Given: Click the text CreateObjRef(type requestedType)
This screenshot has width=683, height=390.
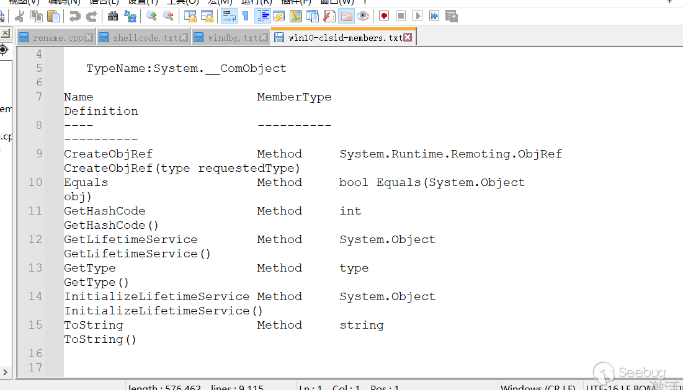Looking at the screenshot, I should [182, 169].
